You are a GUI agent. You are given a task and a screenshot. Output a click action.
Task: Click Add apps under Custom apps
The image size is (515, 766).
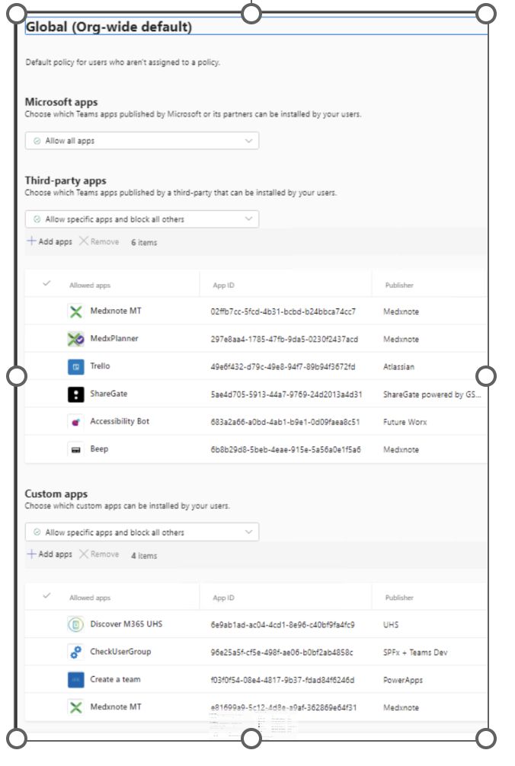pos(50,554)
